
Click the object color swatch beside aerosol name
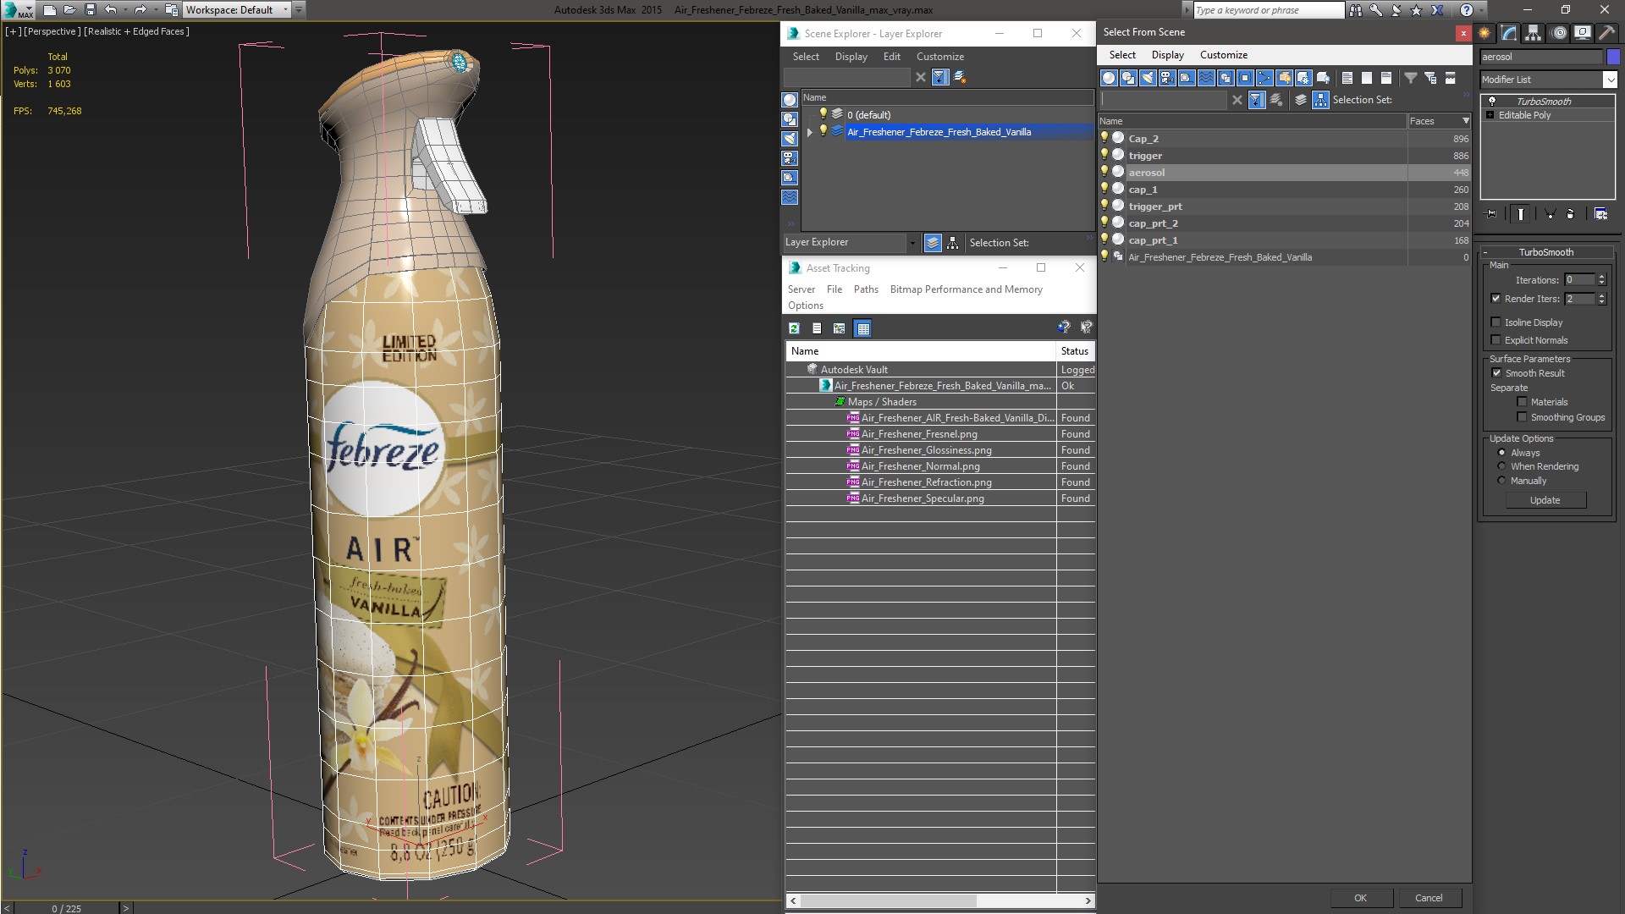pyautogui.click(x=1613, y=57)
